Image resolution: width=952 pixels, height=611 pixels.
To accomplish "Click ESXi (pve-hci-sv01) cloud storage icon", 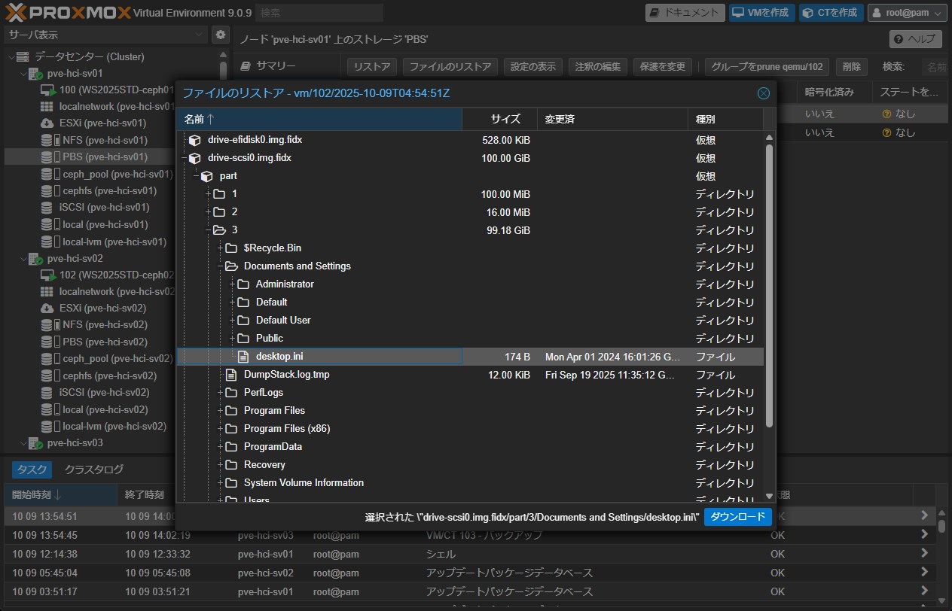I will (x=47, y=123).
